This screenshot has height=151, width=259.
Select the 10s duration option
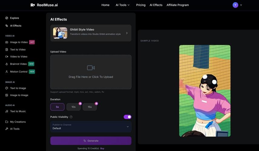(x=74, y=107)
